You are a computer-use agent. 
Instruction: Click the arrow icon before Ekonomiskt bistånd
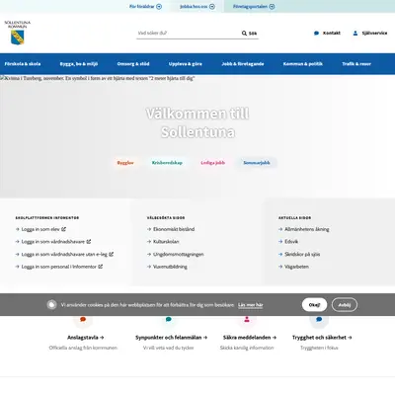[x=149, y=229]
